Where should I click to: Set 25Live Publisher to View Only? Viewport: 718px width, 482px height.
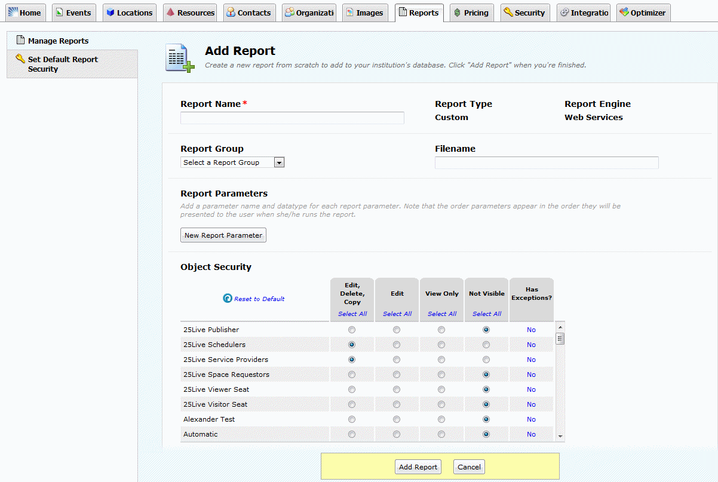[441, 330]
